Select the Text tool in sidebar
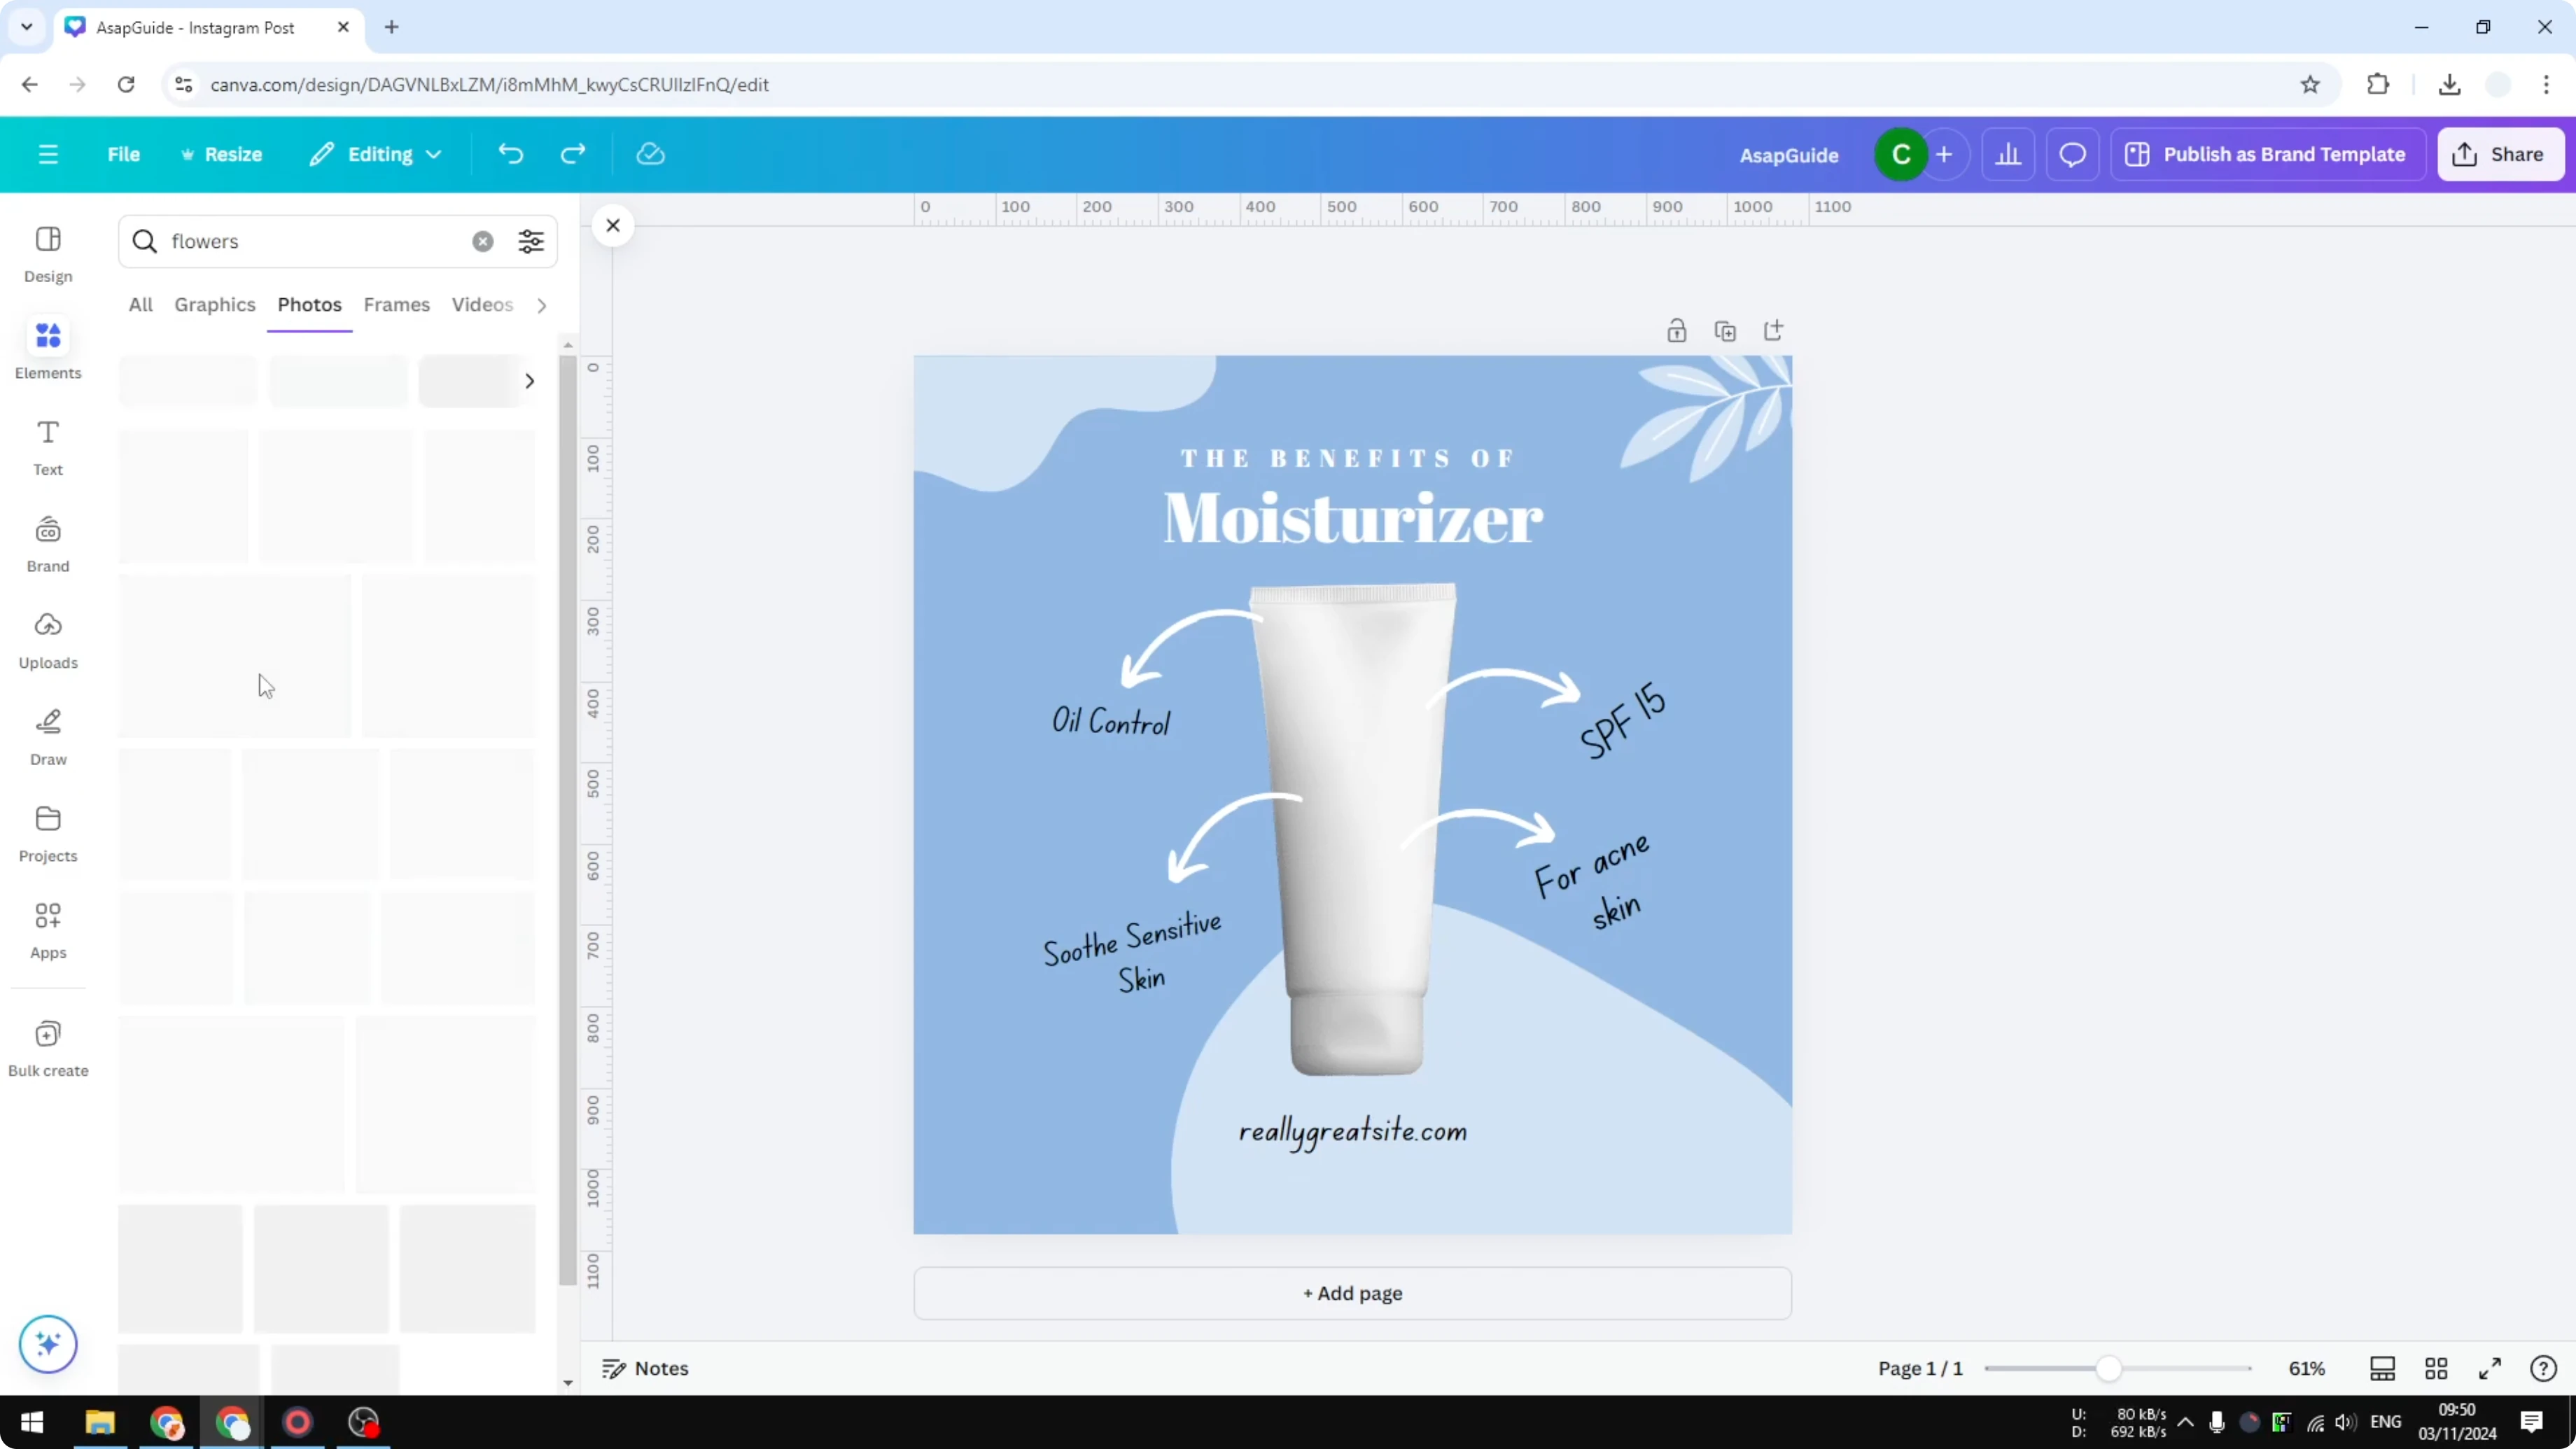The width and height of the screenshot is (2576, 1449). pyautogui.click(x=47, y=446)
